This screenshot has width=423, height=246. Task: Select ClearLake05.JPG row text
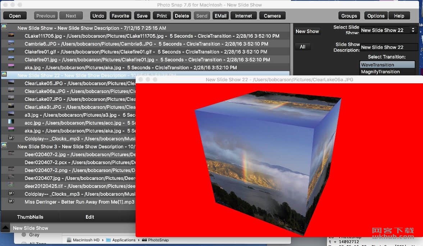point(80,83)
